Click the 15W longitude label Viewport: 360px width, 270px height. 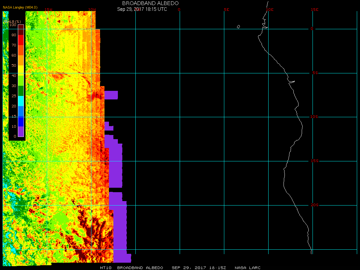pos(48,10)
